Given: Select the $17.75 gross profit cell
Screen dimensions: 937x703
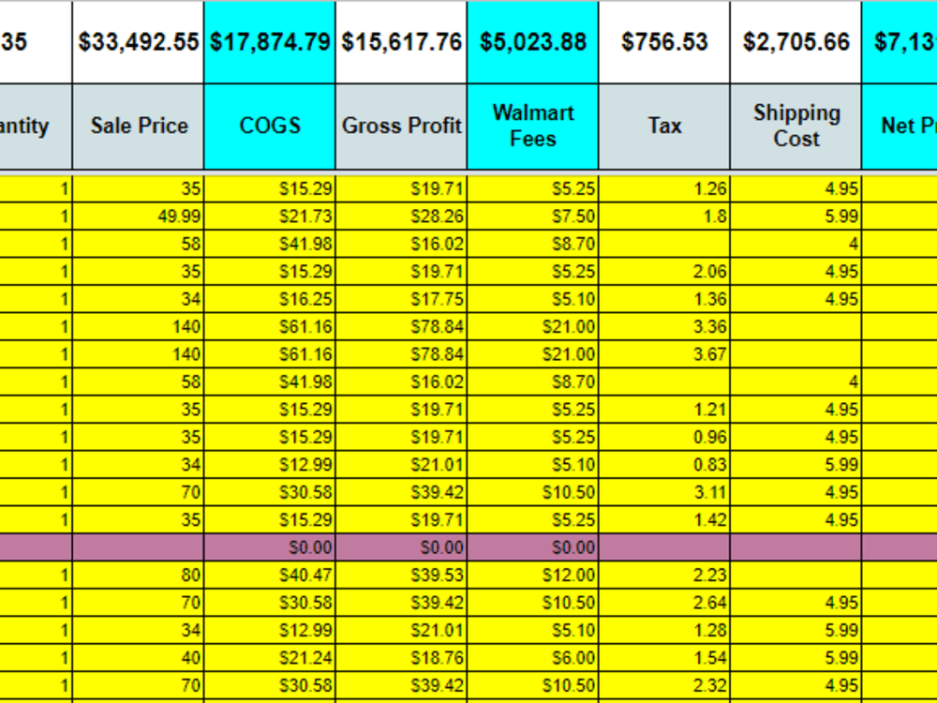Looking at the screenshot, I should pyautogui.click(x=401, y=299).
